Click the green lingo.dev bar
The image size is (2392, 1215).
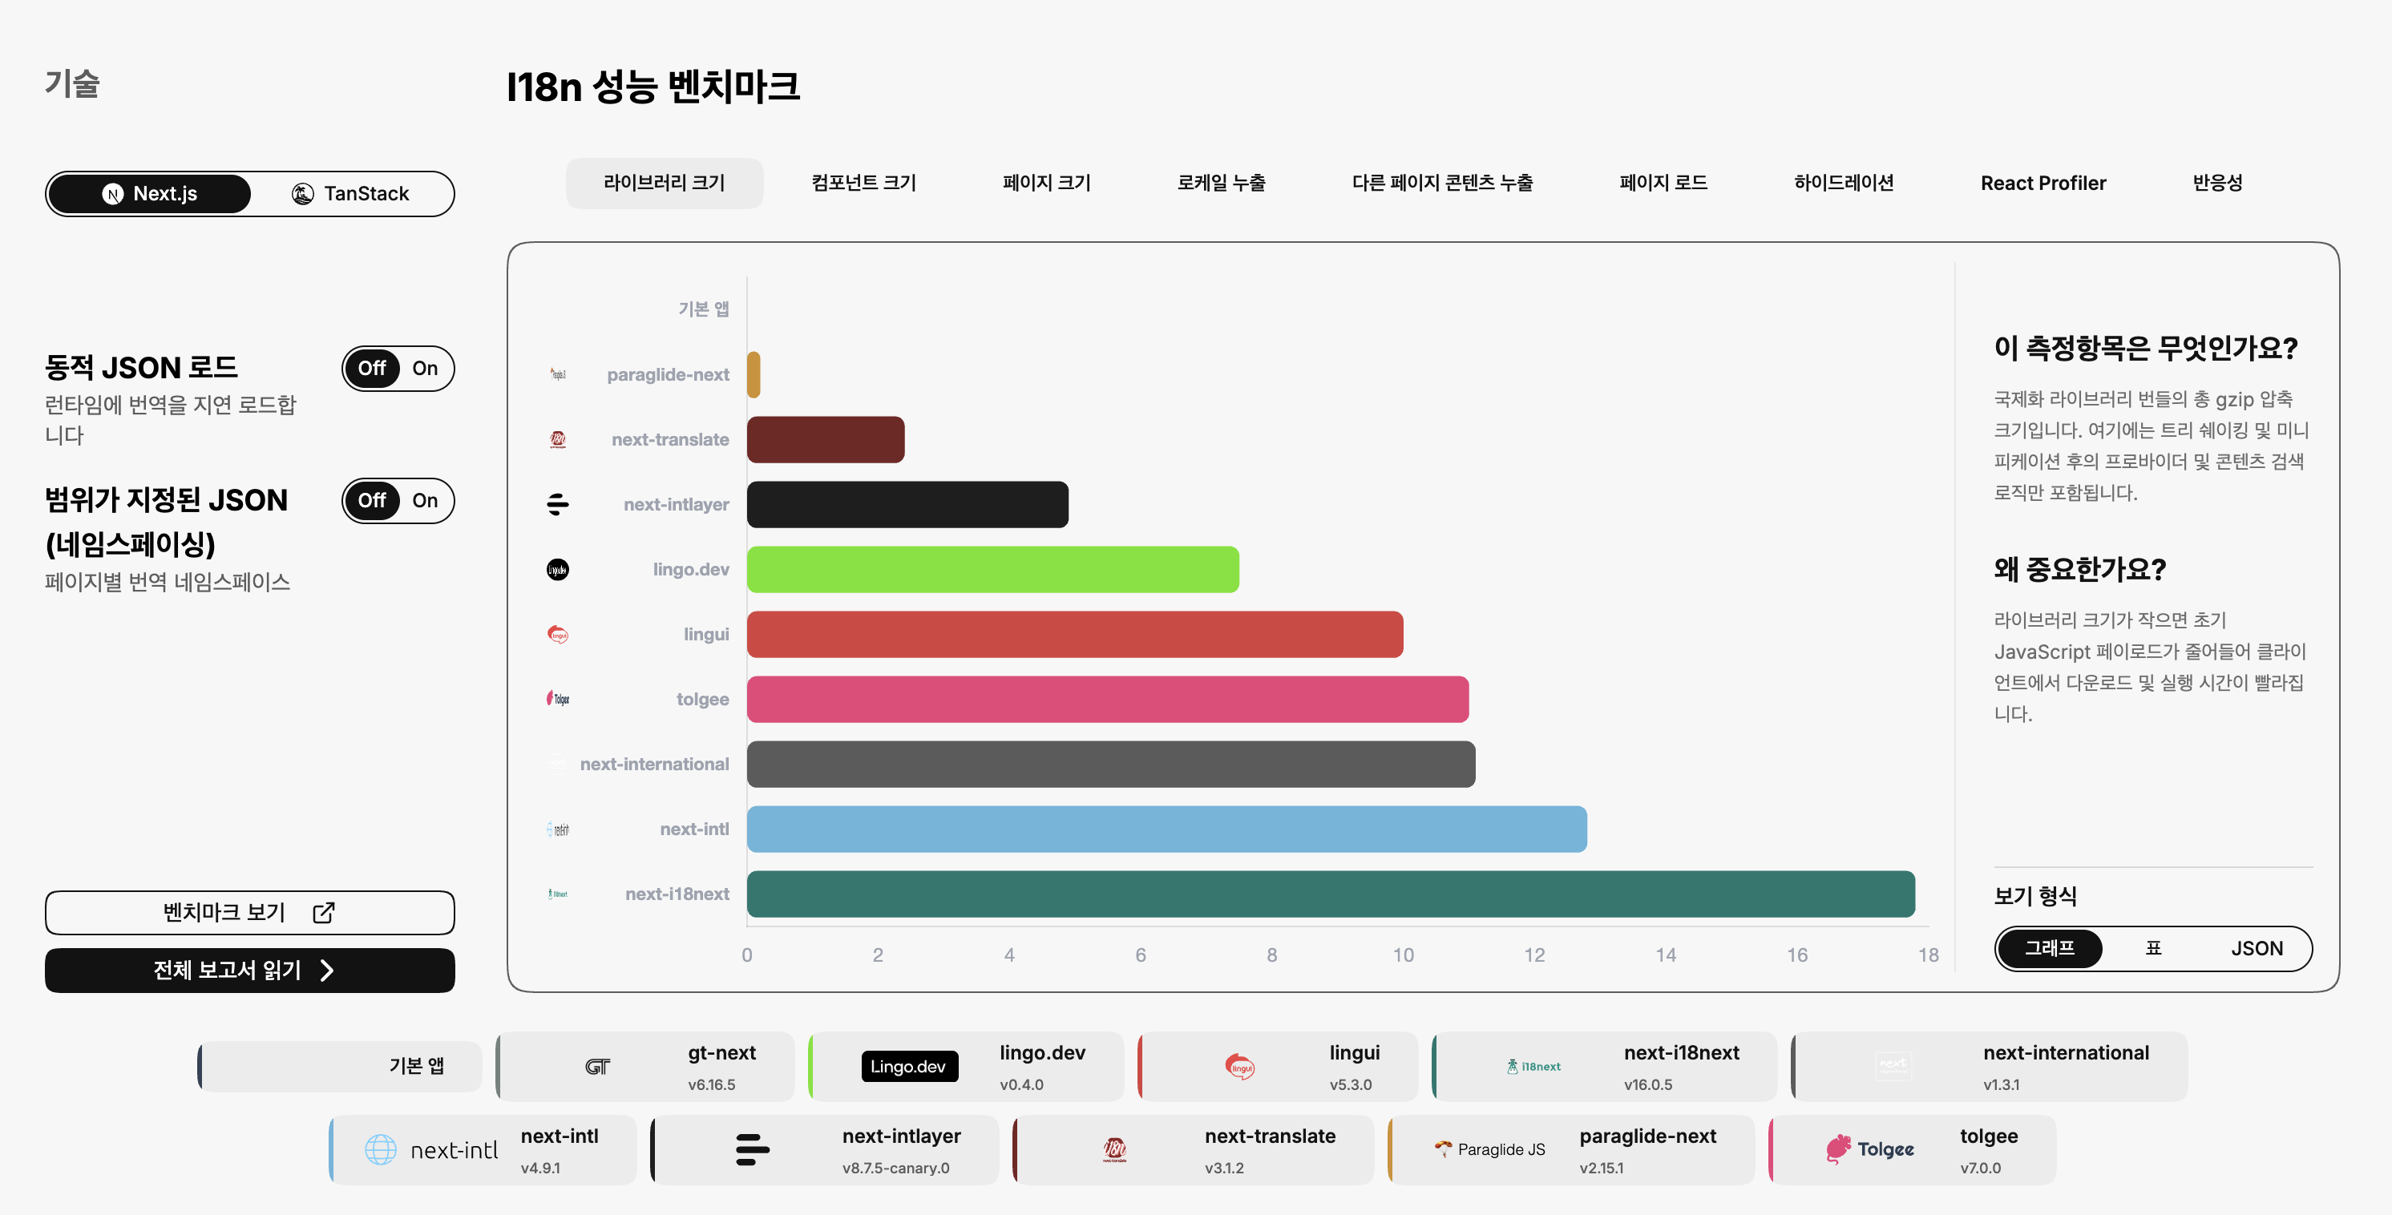[992, 569]
